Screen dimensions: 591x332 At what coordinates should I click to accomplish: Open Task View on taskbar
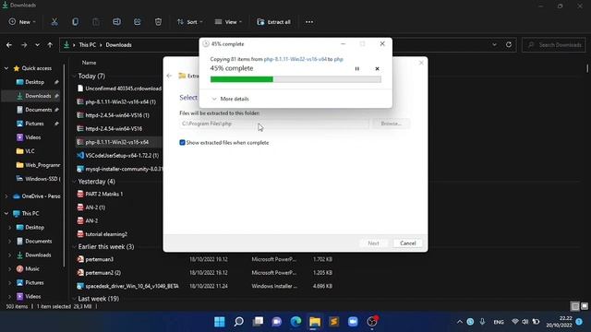[x=258, y=322]
